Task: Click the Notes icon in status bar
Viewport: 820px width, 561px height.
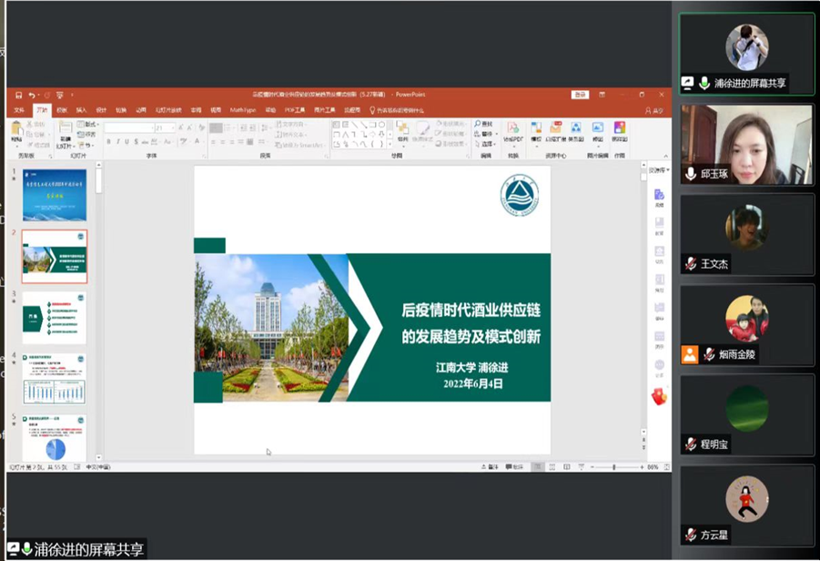Action: [x=492, y=466]
